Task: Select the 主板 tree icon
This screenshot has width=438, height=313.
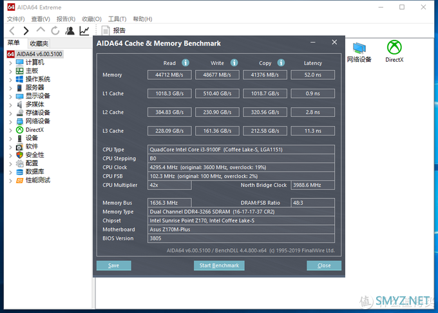Action: 19,71
